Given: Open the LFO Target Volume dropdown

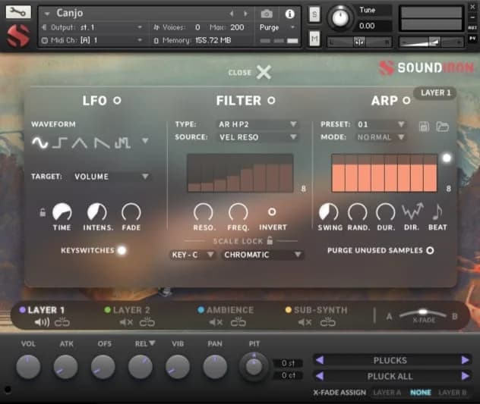Looking at the screenshot, I should pyautogui.click(x=112, y=177).
